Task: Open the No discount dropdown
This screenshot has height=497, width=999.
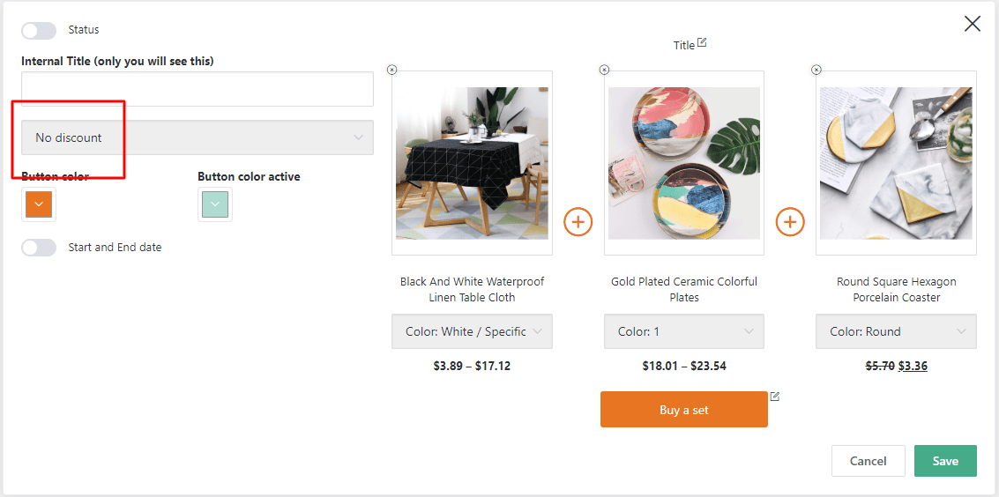Action: (198, 137)
